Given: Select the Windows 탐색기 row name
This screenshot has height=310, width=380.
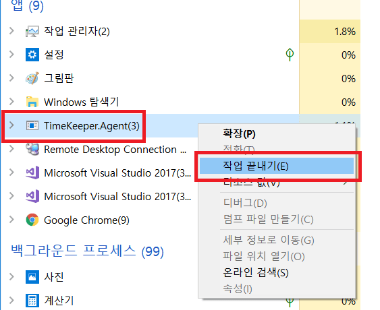Looking at the screenshot, I should [82, 102].
